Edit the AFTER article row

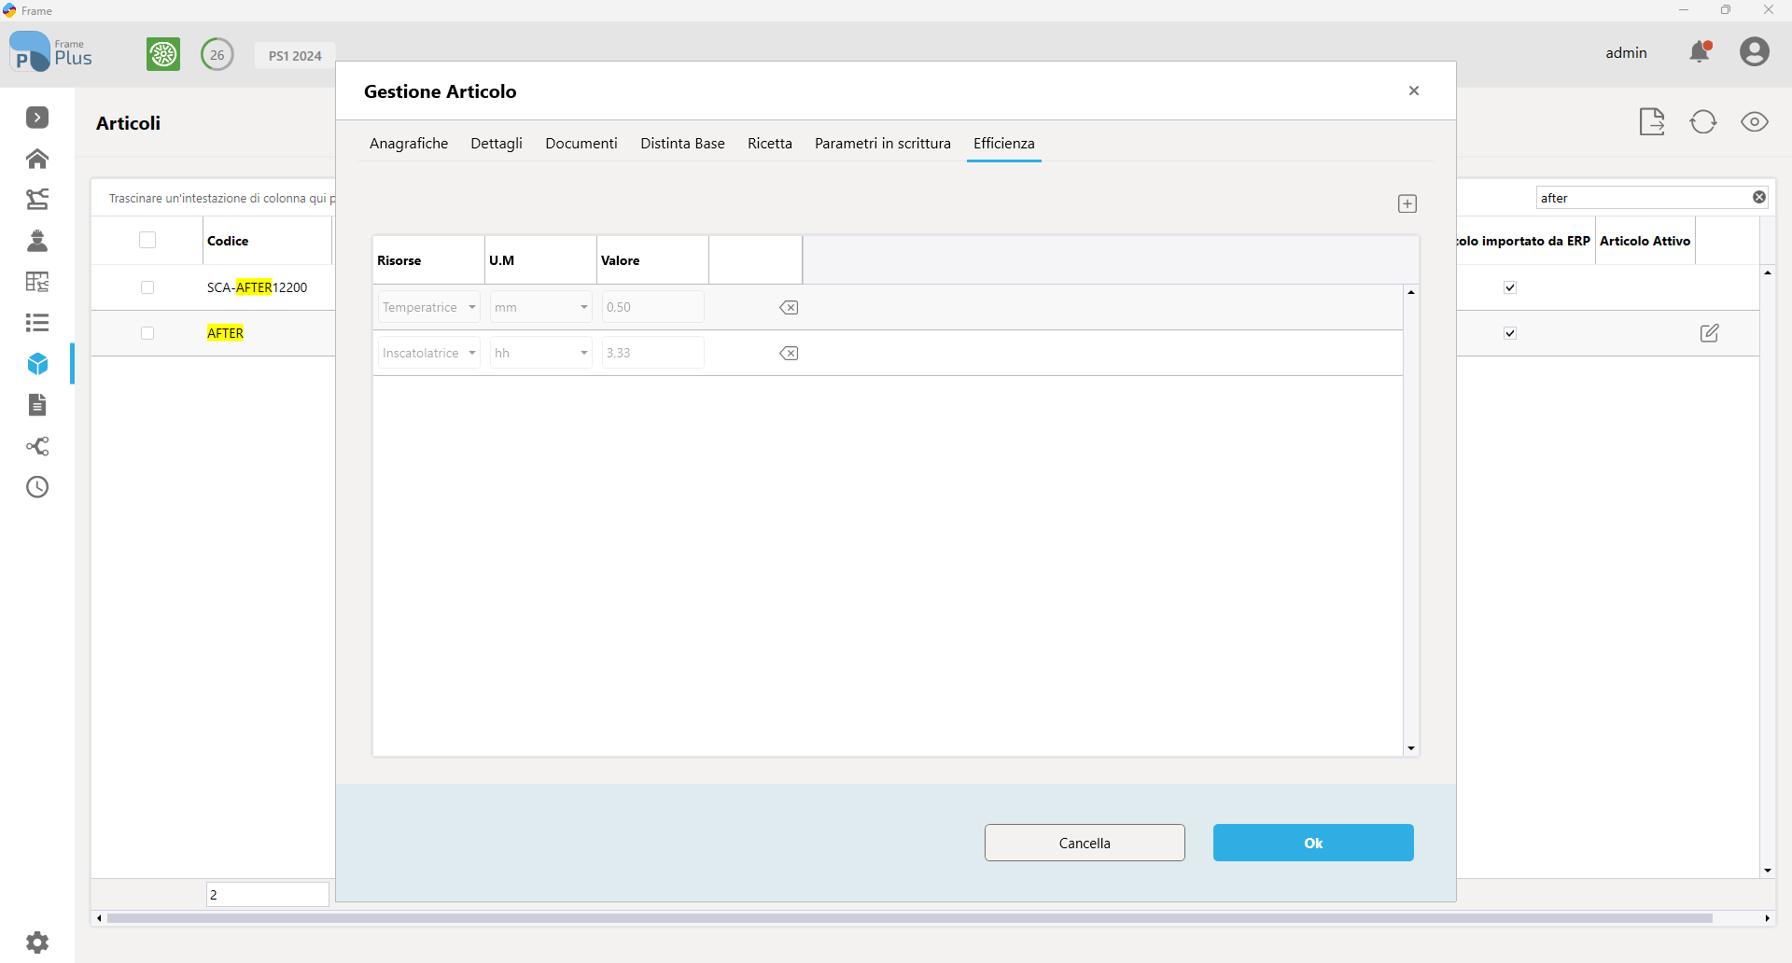1709,333
